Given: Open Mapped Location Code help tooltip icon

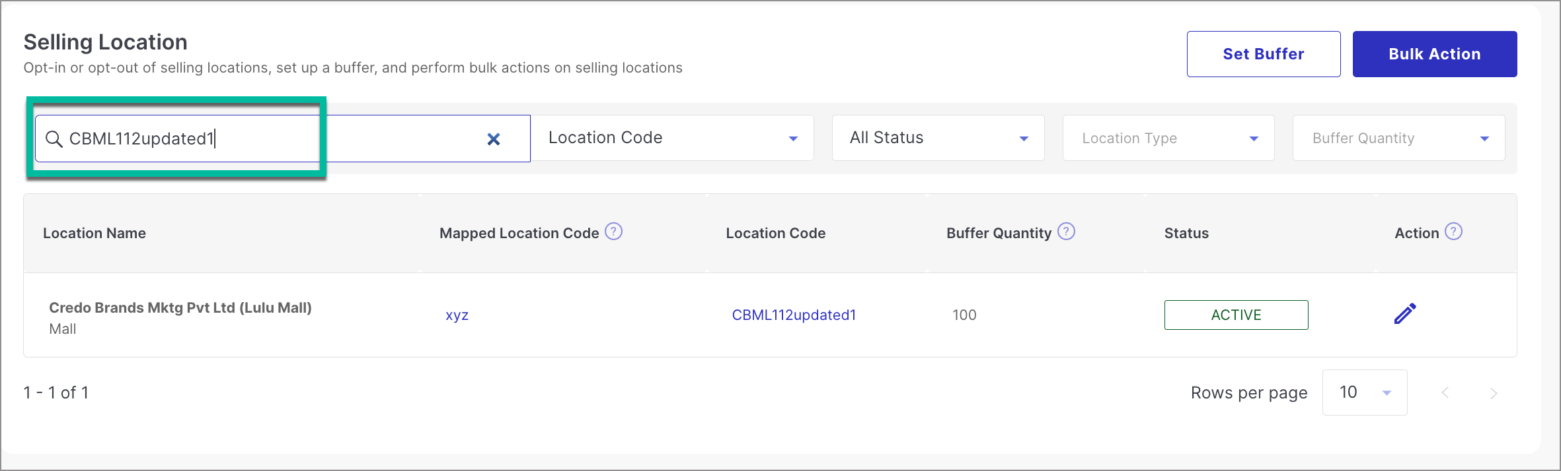Looking at the screenshot, I should (x=614, y=232).
